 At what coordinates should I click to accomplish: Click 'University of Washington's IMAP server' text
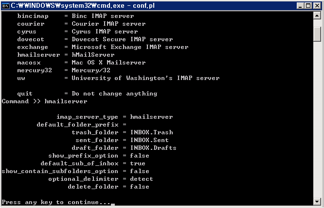145,78
